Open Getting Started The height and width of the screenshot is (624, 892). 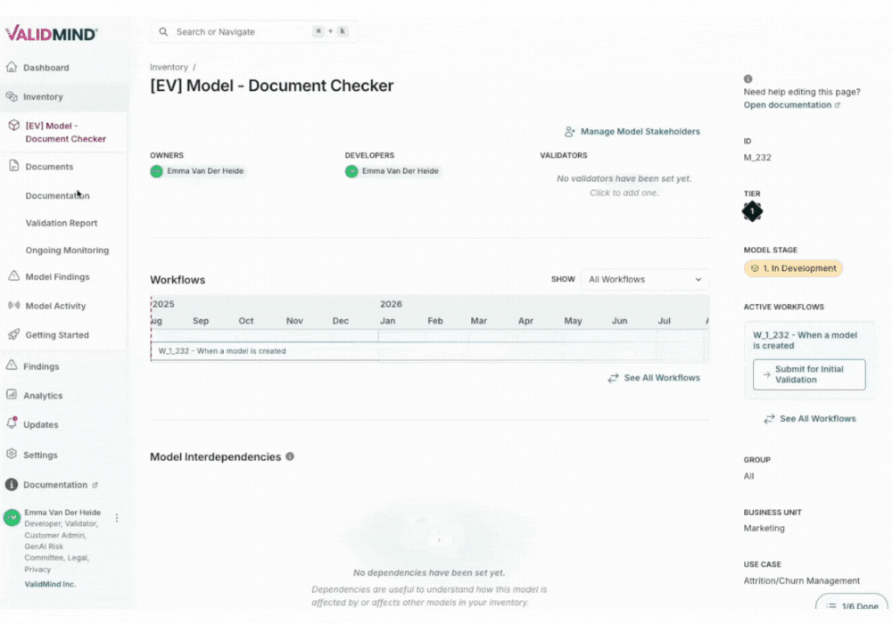(x=57, y=335)
